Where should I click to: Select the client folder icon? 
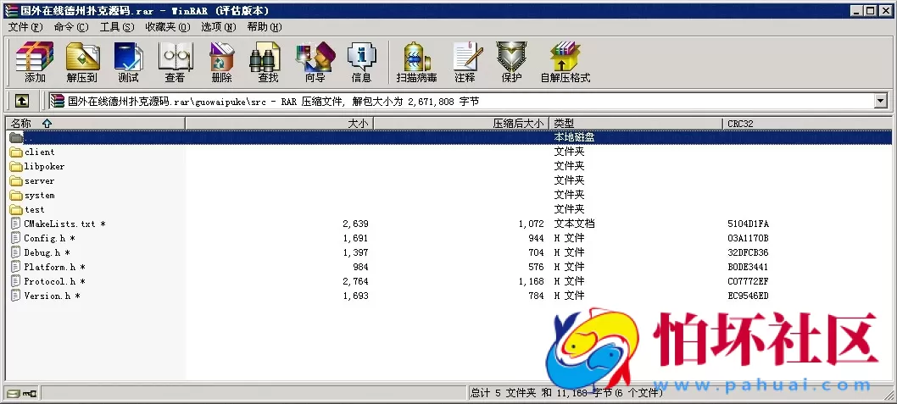(x=16, y=152)
